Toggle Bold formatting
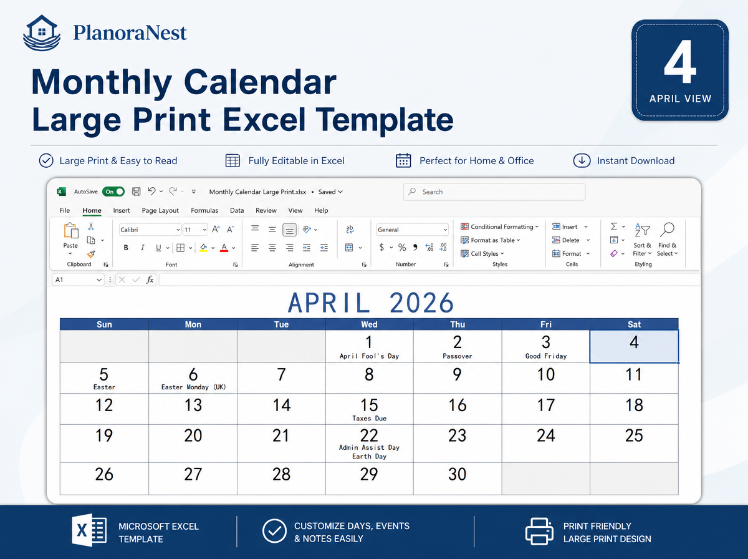The width and height of the screenshot is (748, 559). 126,248
